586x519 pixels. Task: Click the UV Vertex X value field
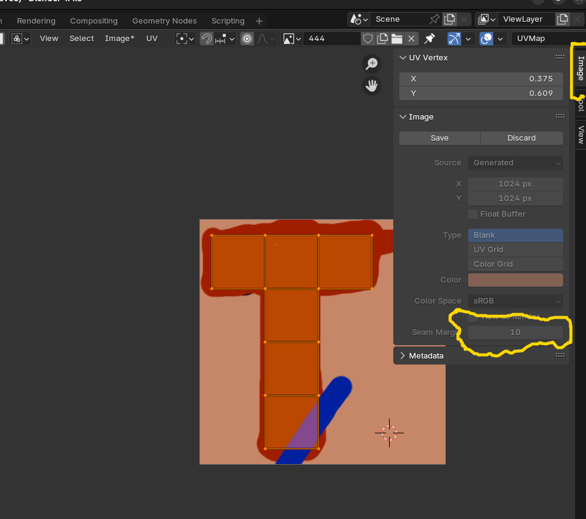click(481, 79)
